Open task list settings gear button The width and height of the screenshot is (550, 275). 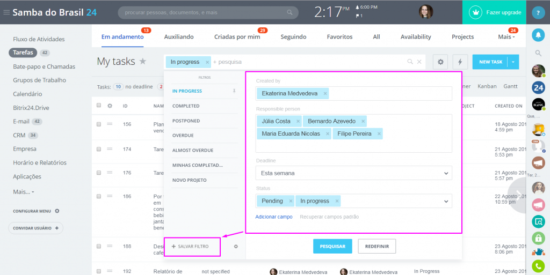[x=440, y=62]
